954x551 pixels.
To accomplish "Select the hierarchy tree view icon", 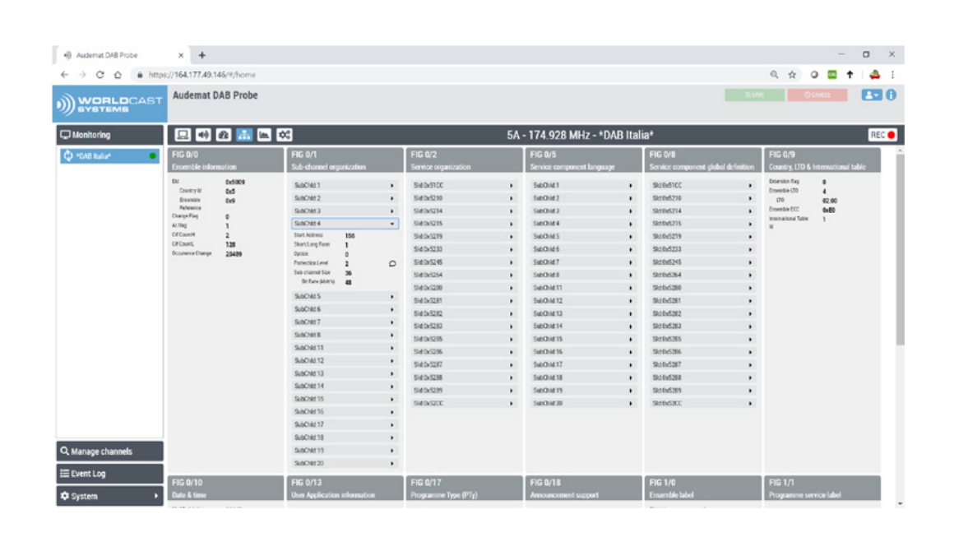I will 243,135.
